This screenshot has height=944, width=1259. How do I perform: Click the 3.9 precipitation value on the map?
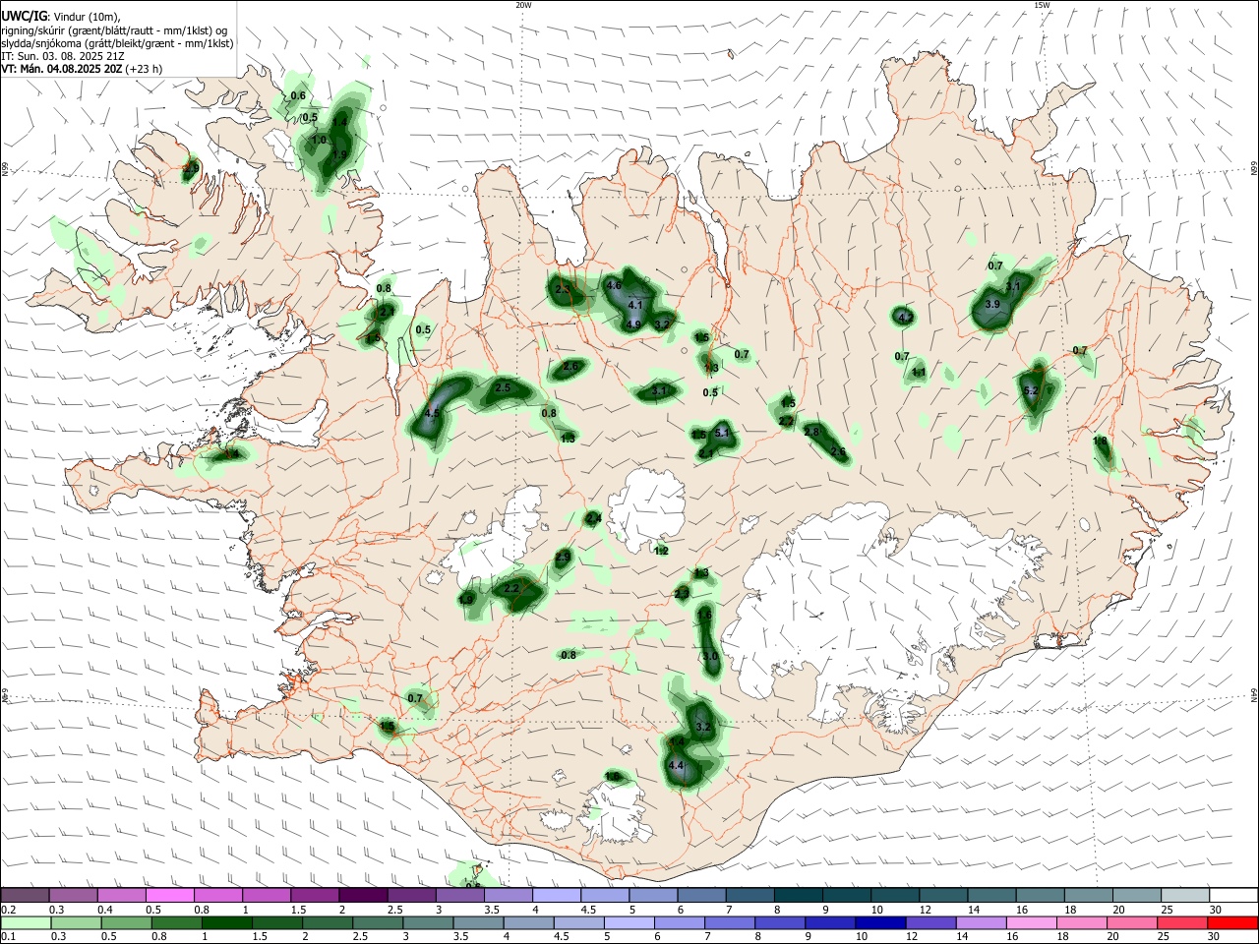pyautogui.click(x=992, y=305)
